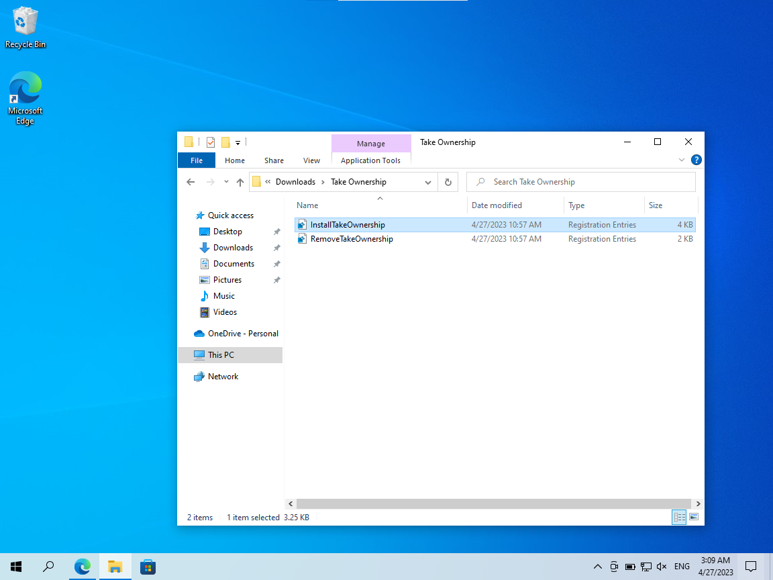773x580 pixels.
Task: Click the Meet Now tray icon
Action: tap(614, 567)
